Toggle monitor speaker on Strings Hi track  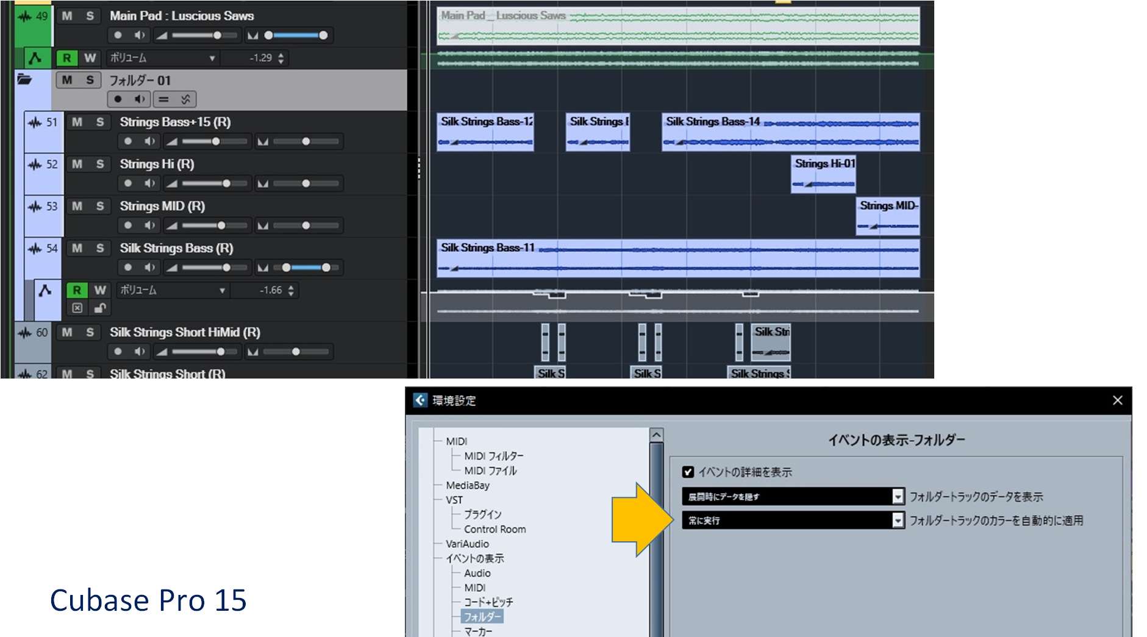pyautogui.click(x=149, y=183)
